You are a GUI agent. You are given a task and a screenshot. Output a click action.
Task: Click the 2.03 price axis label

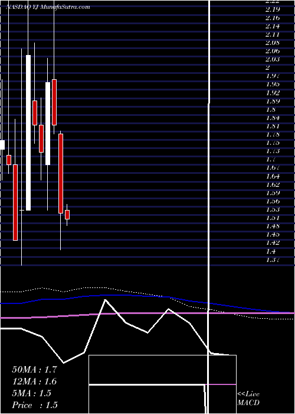tap(273, 59)
